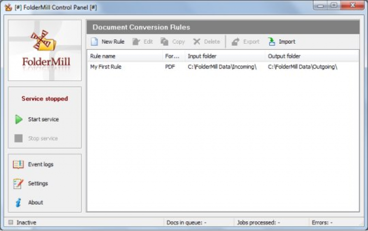Click the green Start service play icon

(19, 119)
